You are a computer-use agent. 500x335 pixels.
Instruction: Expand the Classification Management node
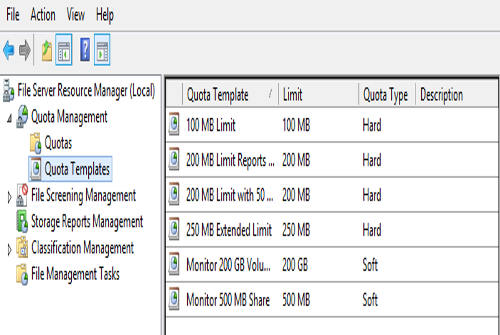[x=9, y=250]
